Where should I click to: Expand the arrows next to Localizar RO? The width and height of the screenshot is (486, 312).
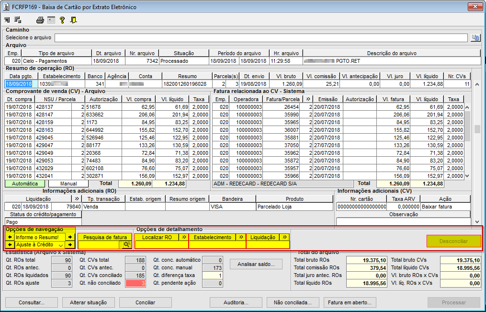pos(183,237)
